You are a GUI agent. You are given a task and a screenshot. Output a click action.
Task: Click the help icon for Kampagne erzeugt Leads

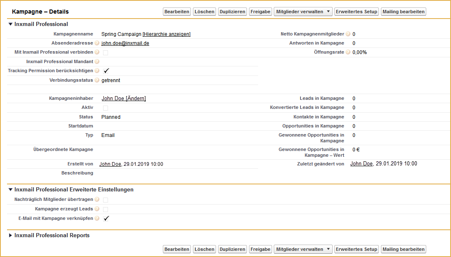(x=97, y=209)
